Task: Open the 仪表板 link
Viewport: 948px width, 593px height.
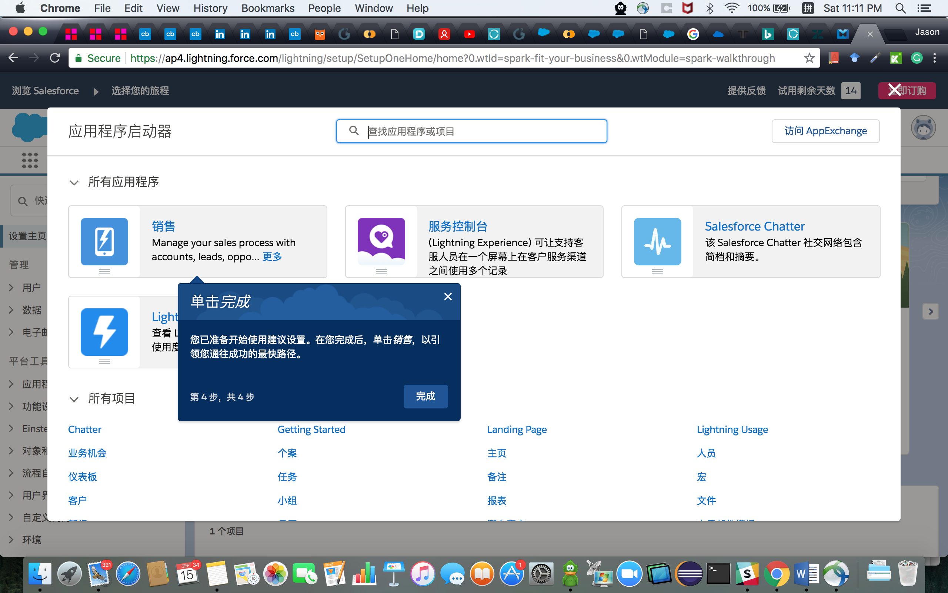Action: [82, 477]
